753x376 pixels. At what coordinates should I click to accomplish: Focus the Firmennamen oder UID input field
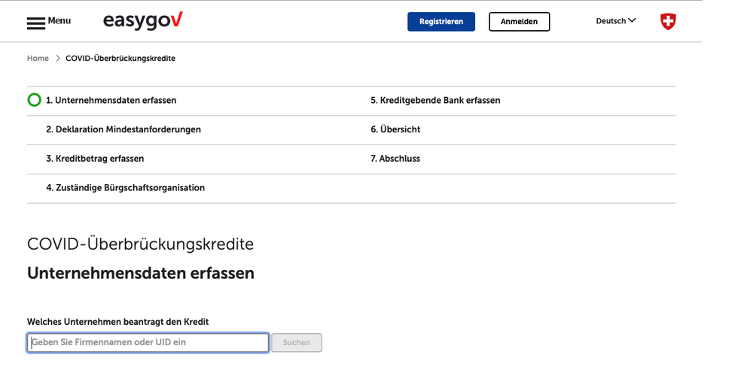click(x=148, y=343)
